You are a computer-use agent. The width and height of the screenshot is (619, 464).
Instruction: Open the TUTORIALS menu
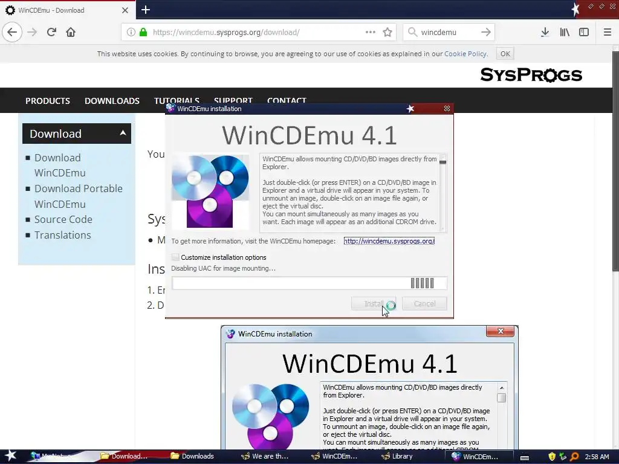[177, 100]
